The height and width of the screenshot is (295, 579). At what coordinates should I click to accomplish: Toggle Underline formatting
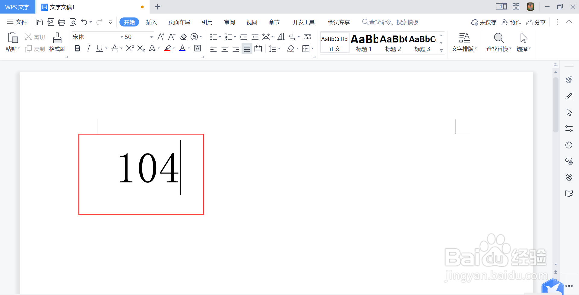[x=99, y=48]
